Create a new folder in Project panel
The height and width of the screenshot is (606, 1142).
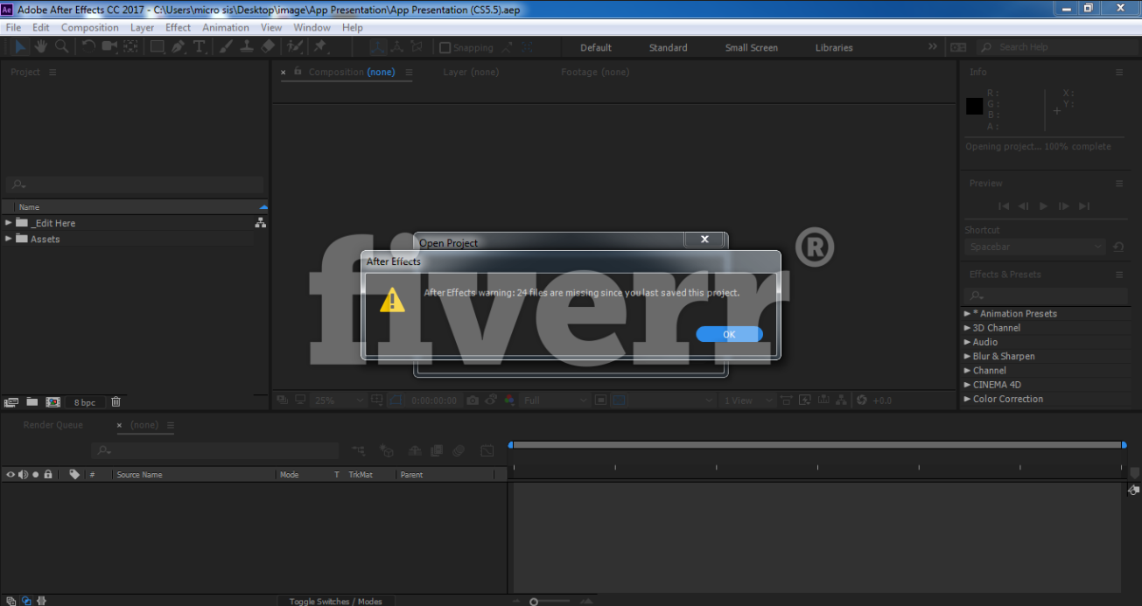(x=32, y=401)
